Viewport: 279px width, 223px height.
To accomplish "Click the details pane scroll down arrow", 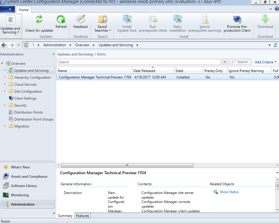I will pos(277,210).
